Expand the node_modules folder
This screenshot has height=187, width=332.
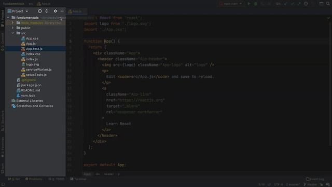(12, 23)
